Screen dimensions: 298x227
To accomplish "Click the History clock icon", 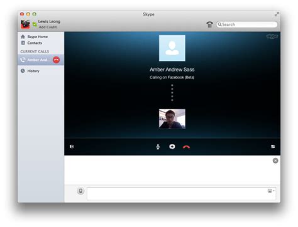I will [x=23, y=71].
